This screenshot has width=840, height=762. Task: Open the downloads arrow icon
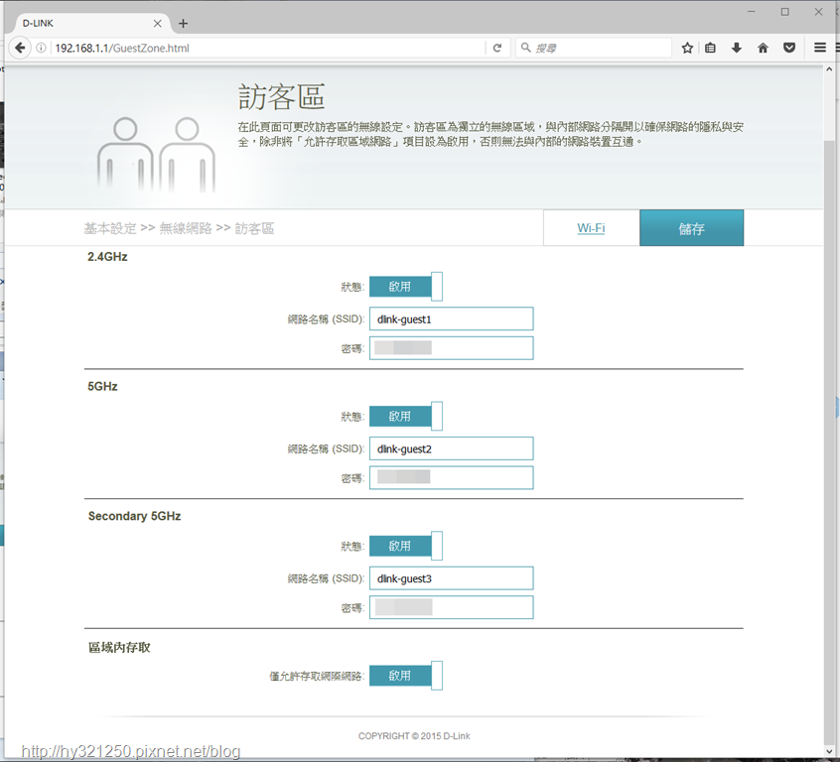click(x=737, y=48)
